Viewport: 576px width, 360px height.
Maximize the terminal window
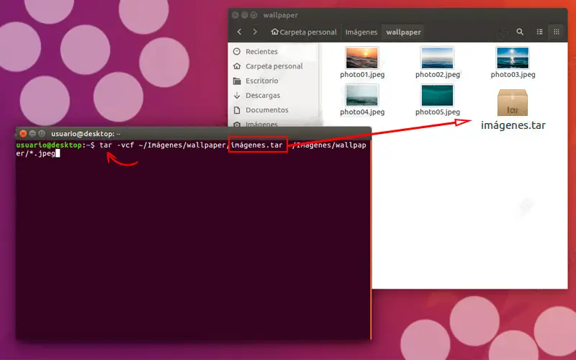pos(42,133)
